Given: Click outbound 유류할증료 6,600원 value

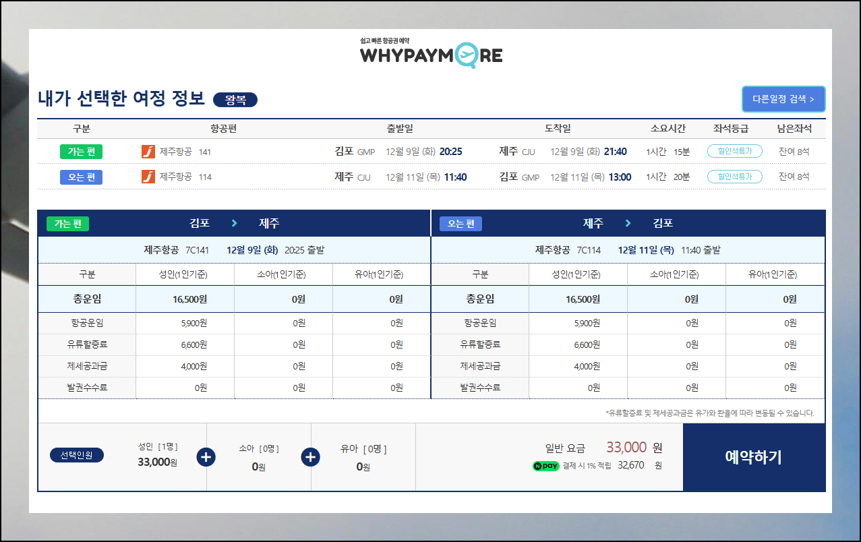Looking at the screenshot, I should tap(194, 344).
